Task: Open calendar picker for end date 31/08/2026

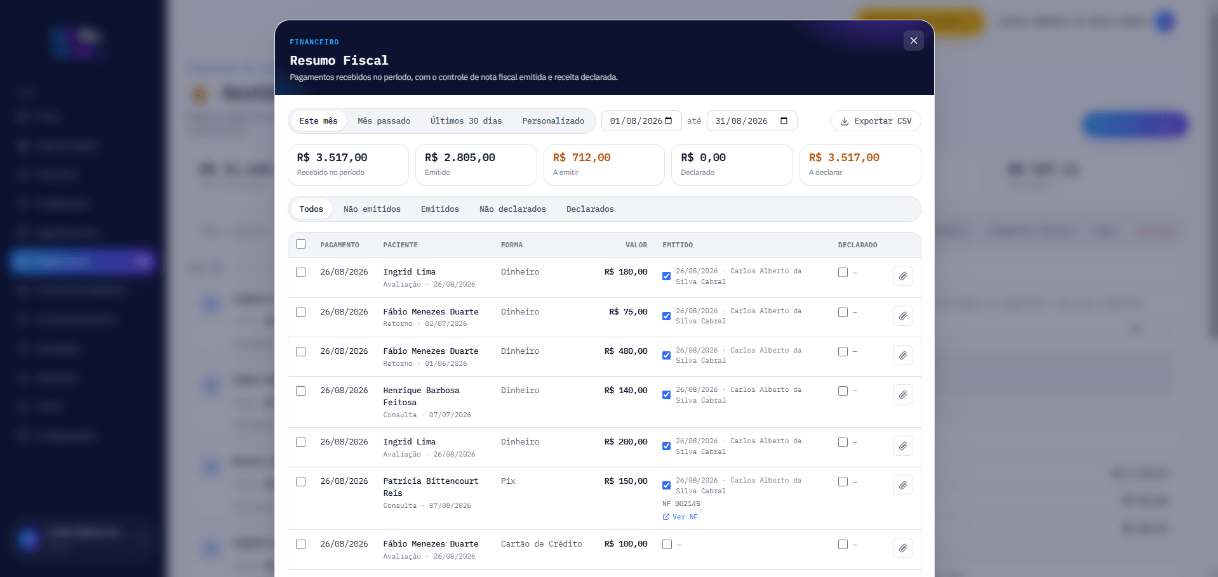Action: coord(784,121)
